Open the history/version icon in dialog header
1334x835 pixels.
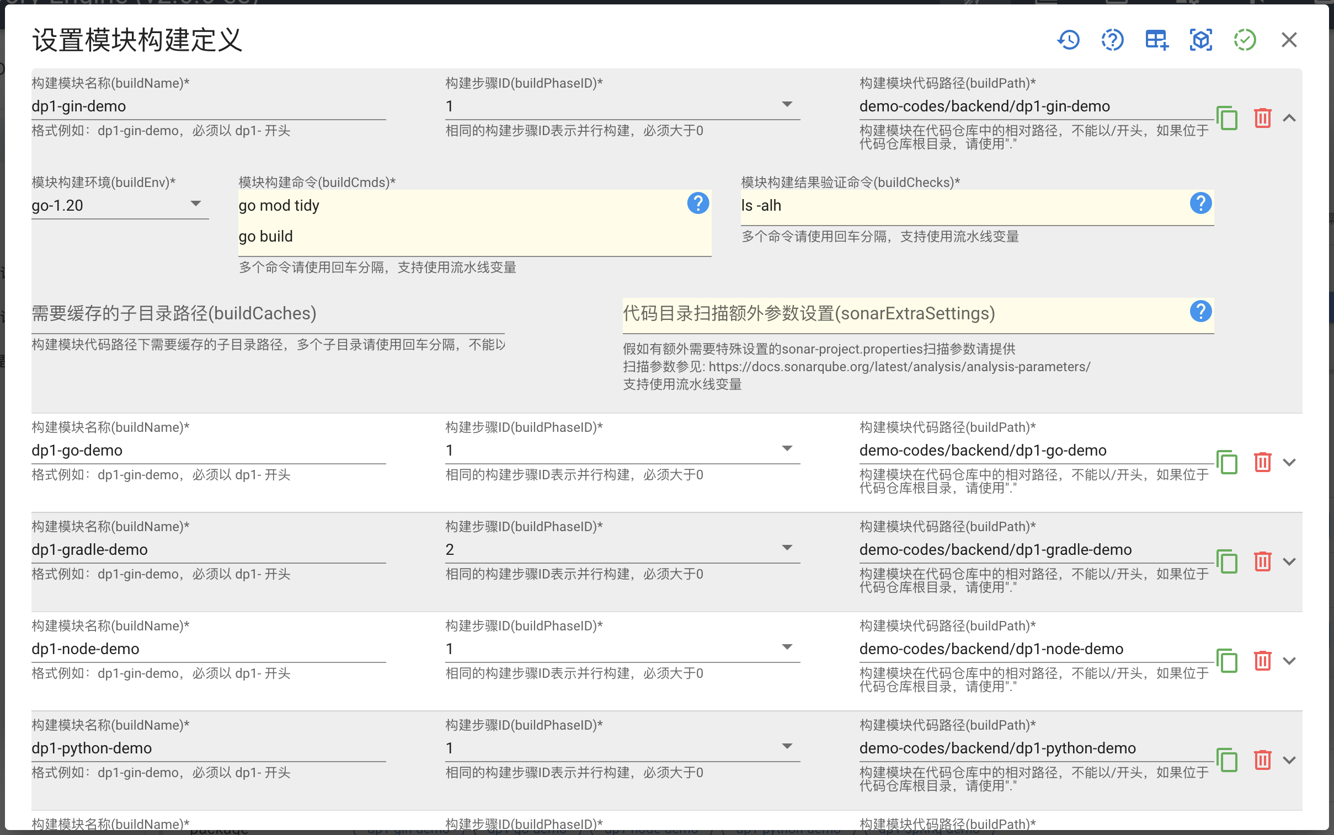coord(1068,40)
